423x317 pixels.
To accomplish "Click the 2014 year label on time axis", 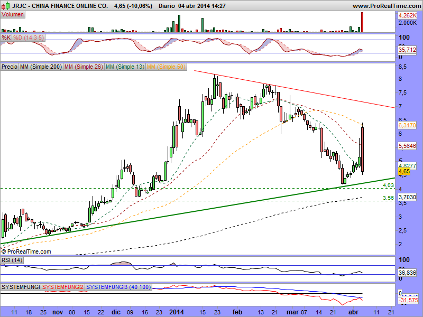I will [177, 312].
